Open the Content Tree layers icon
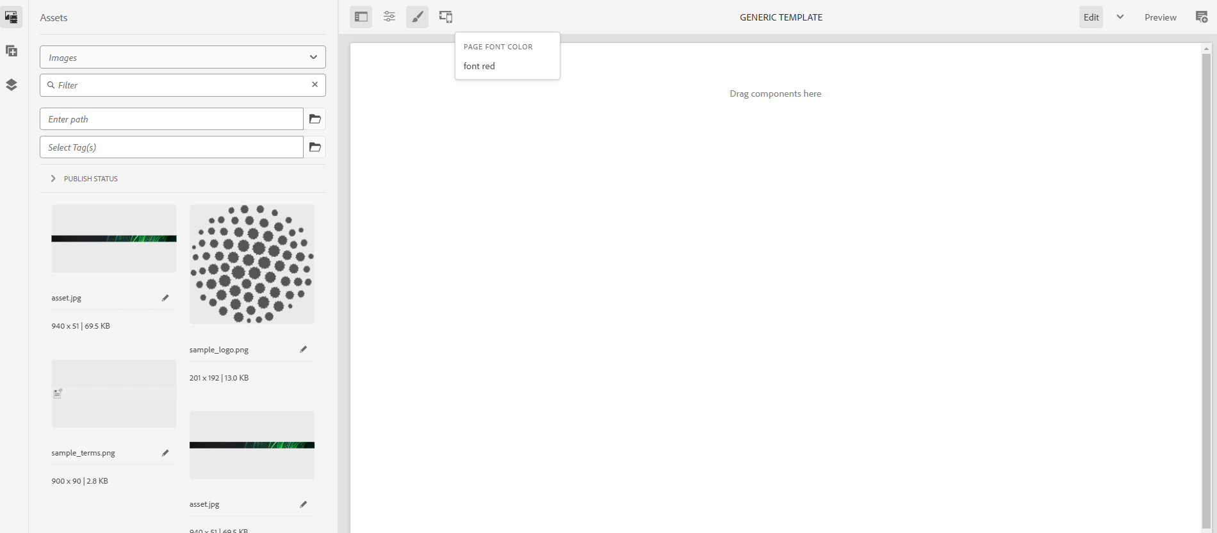1217x533 pixels. pos(12,85)
